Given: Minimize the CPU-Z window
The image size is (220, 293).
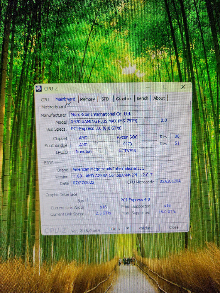Looking at the screenshot, I should tap(148, 87).
